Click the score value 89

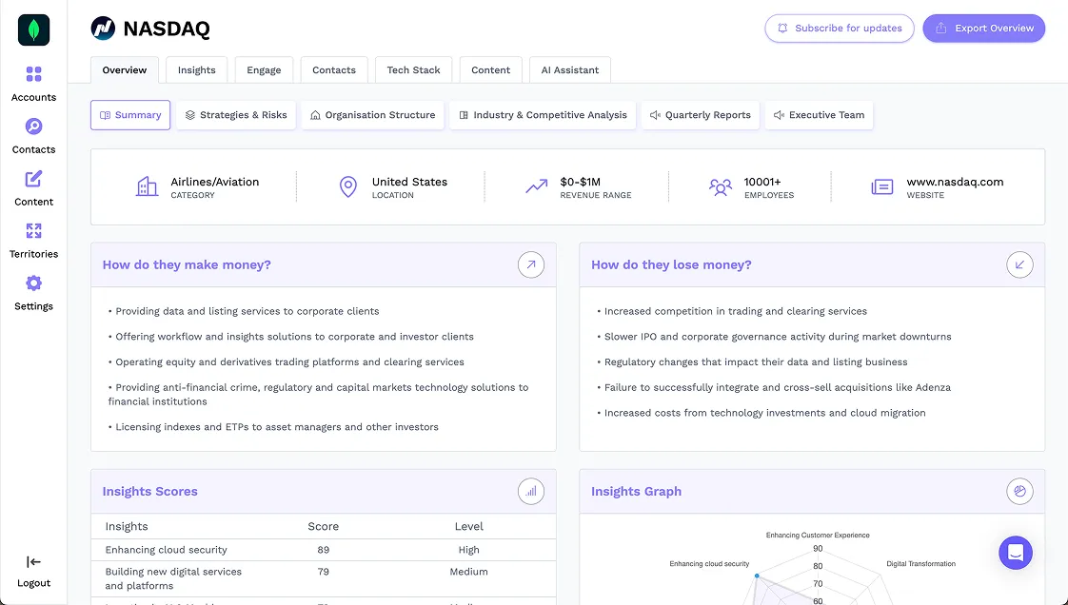coord(324,550)
